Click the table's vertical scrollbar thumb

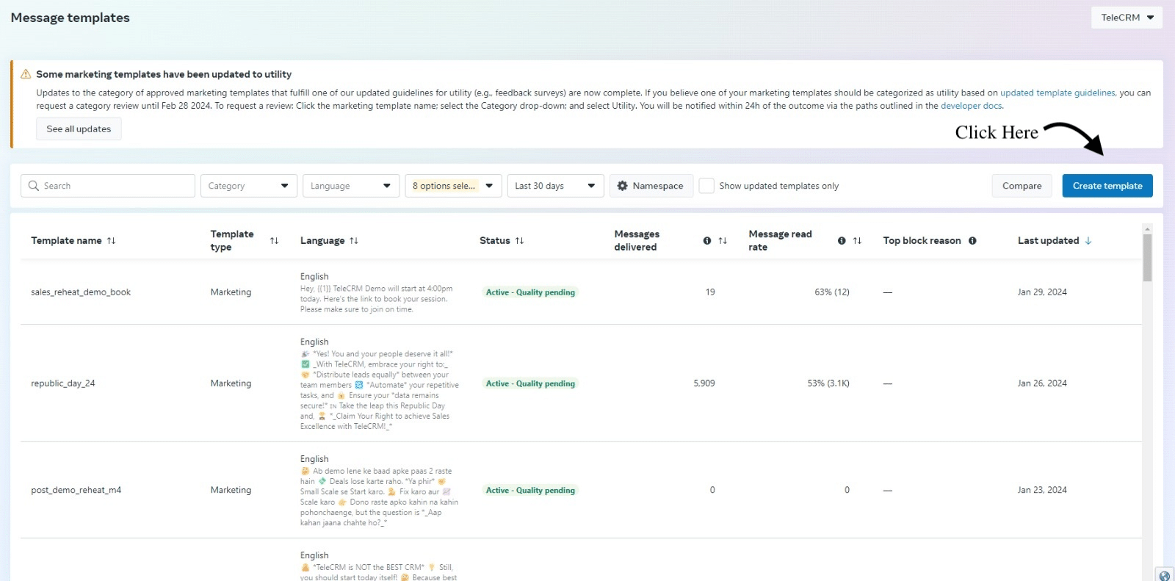1147,257
